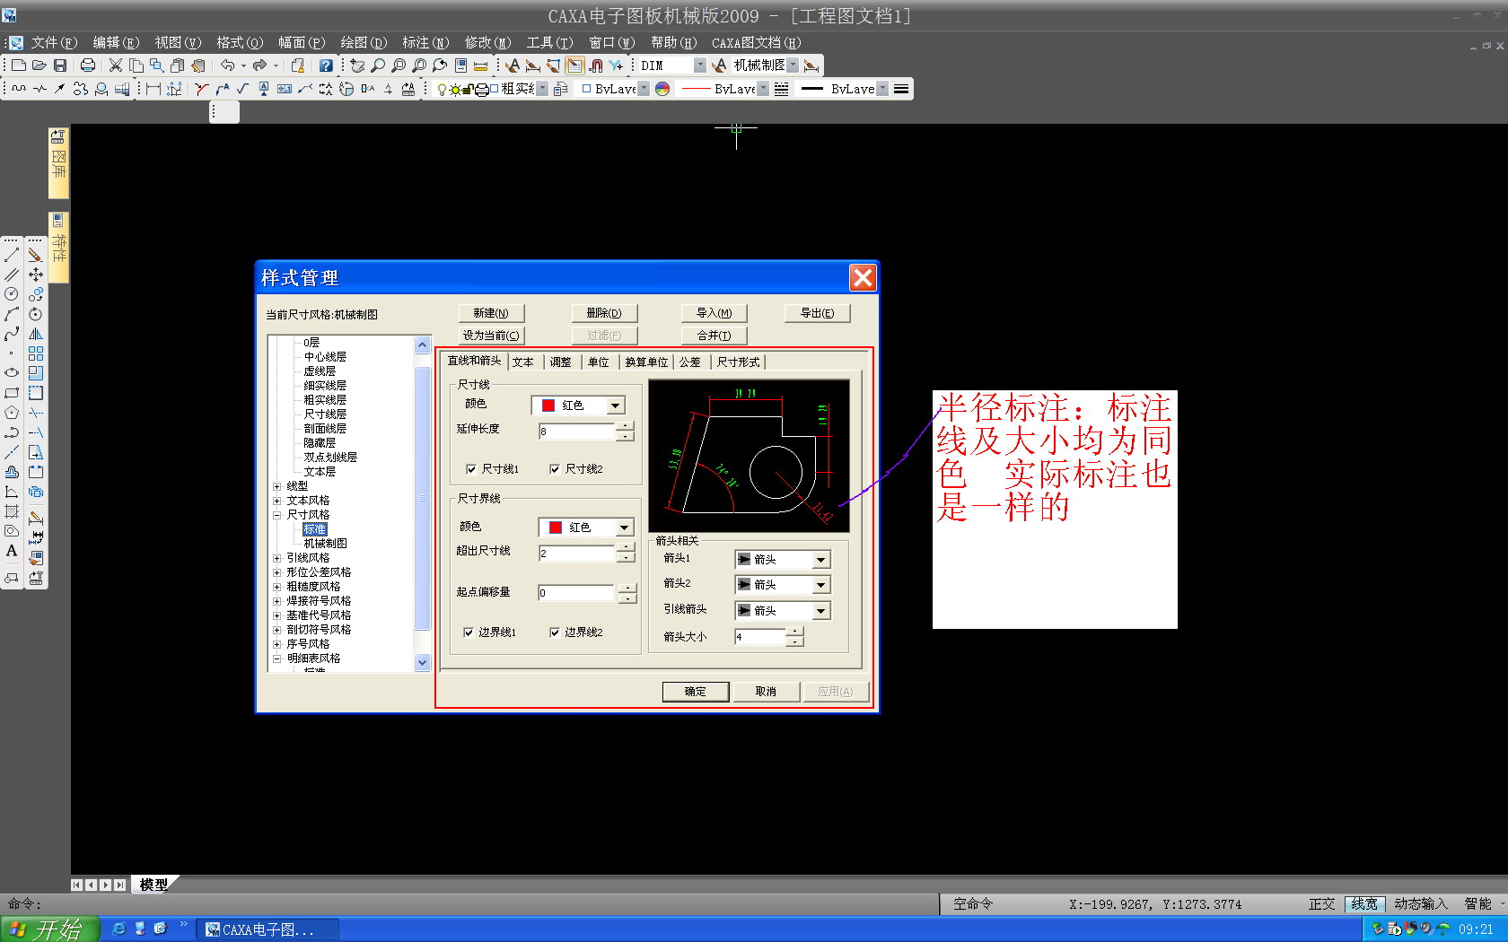
Task: Open the 尺寸线 red color dropdown
Action: click(x=616, y=406)
